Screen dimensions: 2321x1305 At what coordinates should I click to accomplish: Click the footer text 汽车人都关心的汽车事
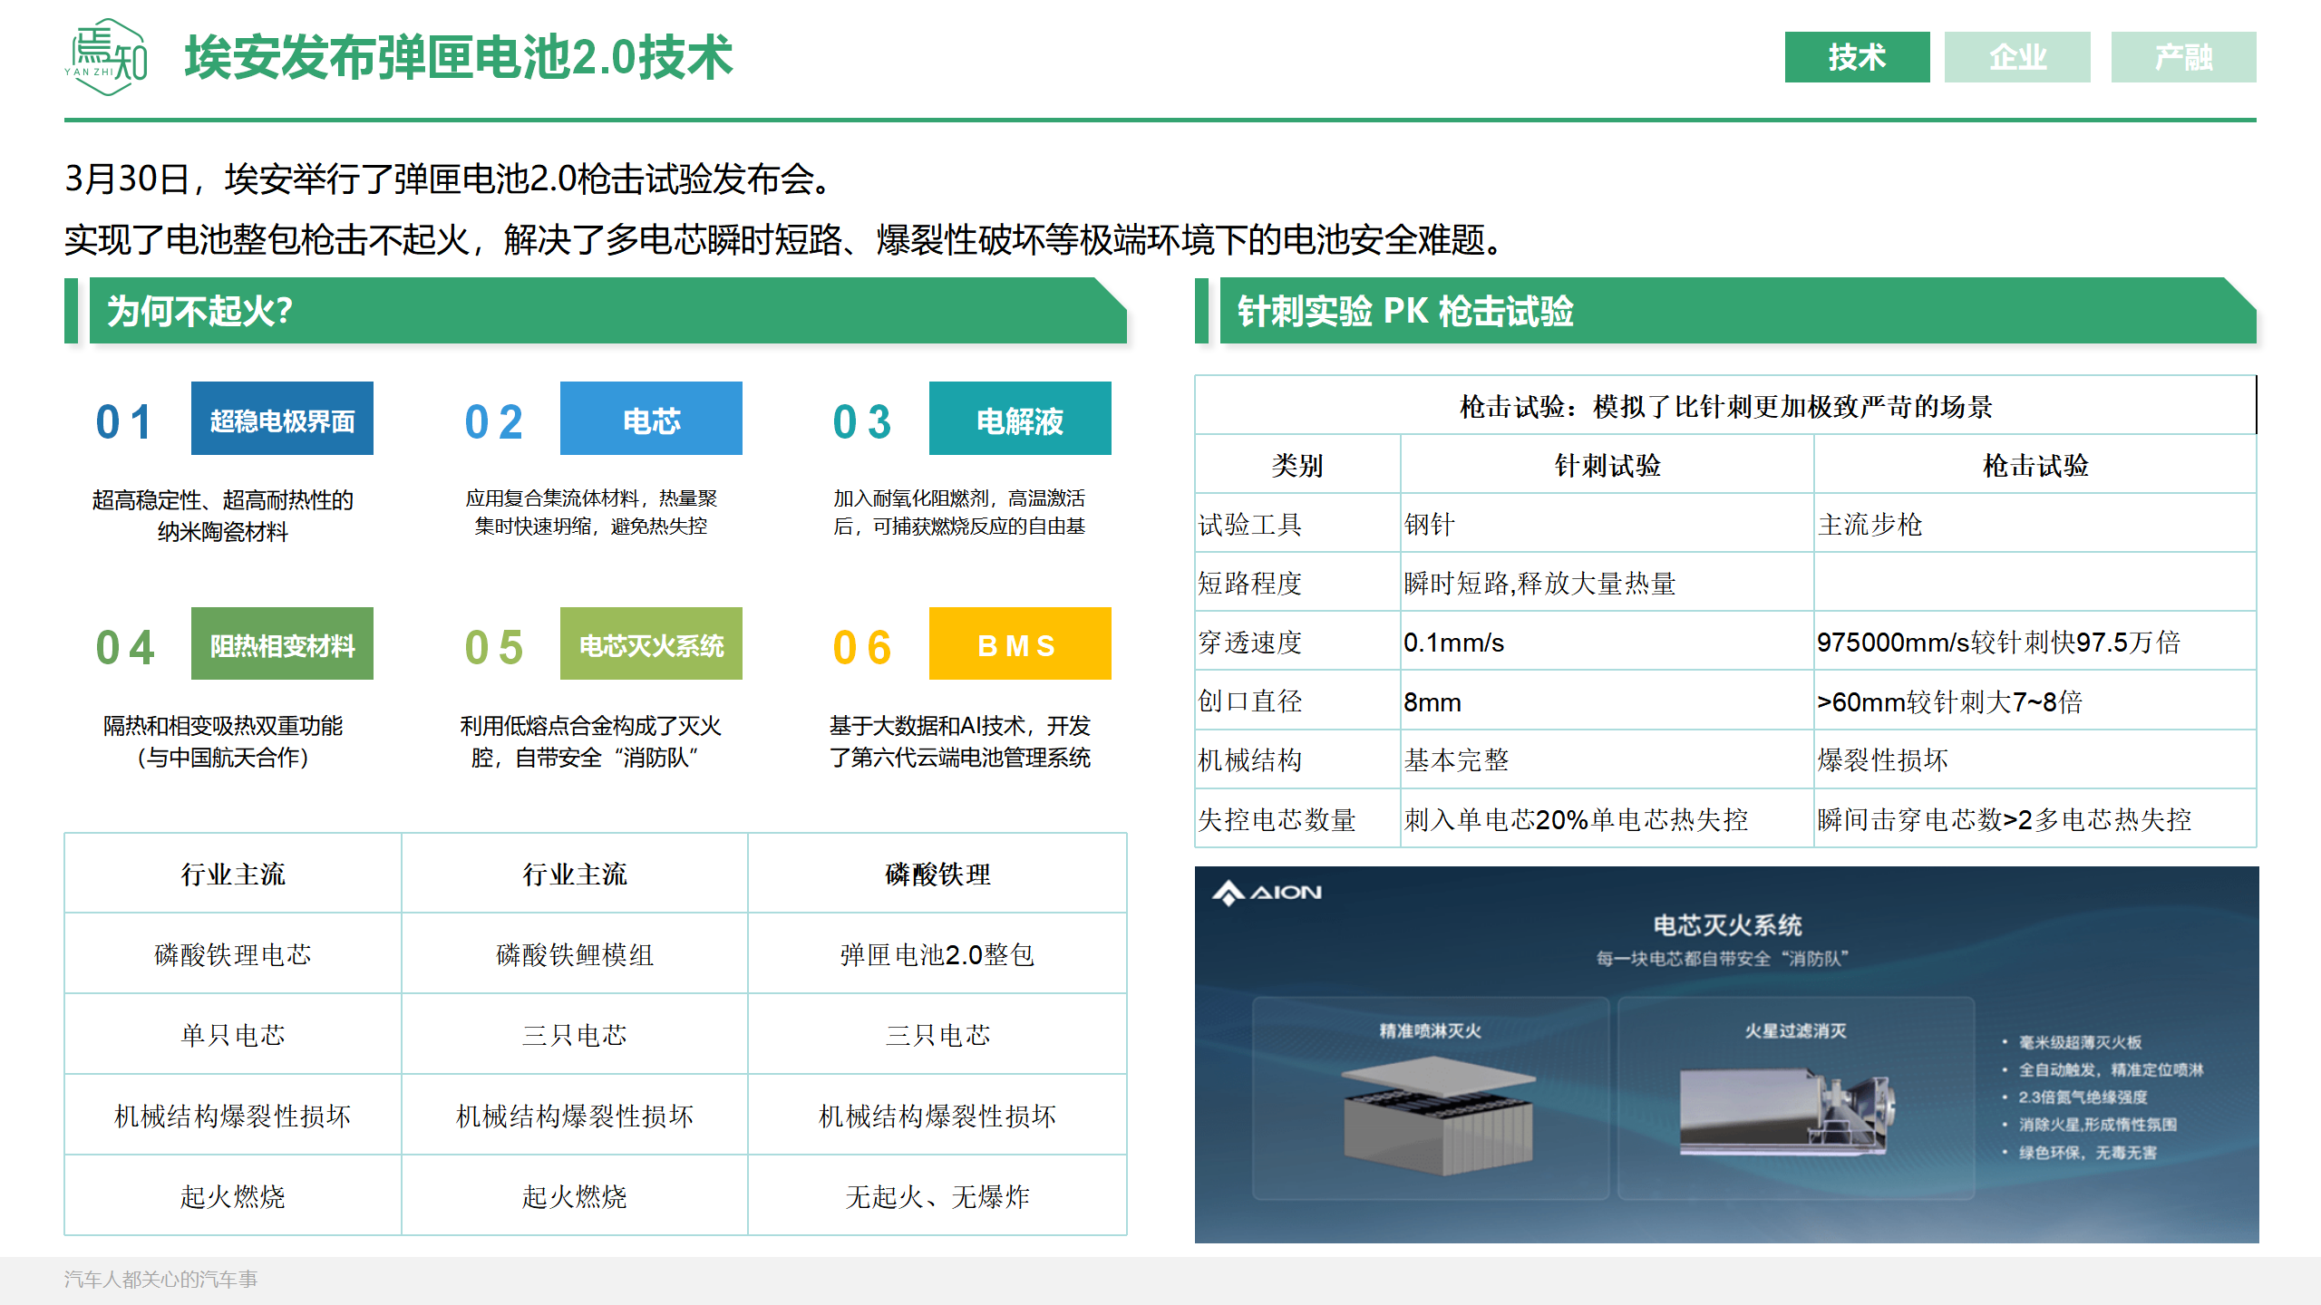(x=160, y=1279)
